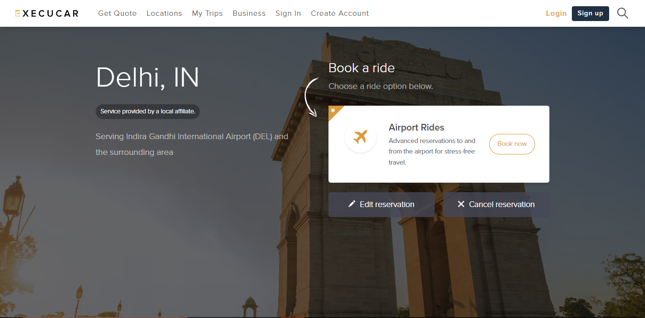Screen dimensions: 645x318
Task: Open the Get Quote menu item
Action: click(117, 13)
